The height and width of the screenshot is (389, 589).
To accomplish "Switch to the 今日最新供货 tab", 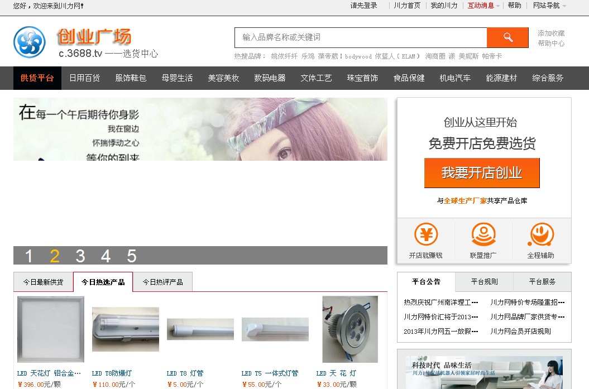I will point(43,282).
